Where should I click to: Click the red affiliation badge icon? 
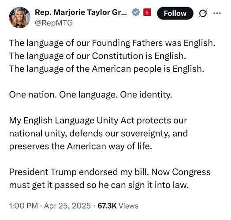147,12
